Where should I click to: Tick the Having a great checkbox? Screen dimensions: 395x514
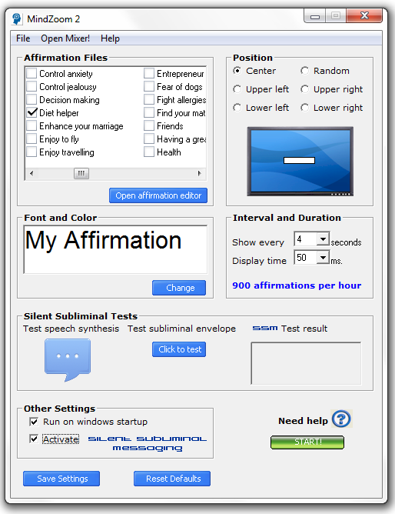coord(149,139)
